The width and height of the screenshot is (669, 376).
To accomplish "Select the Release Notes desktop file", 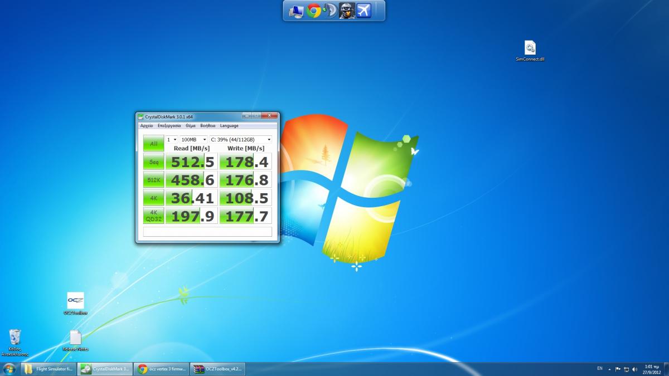I will [75, 341].
